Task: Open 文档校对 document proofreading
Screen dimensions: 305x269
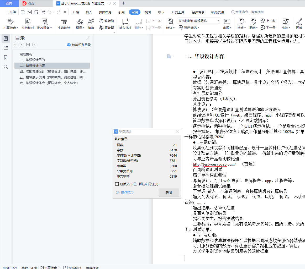Action: tap(28, 24)
